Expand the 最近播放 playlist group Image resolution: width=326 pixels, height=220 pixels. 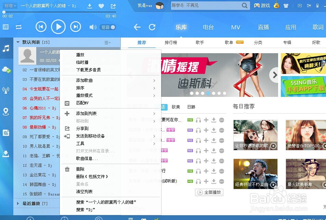coord(18,204)
